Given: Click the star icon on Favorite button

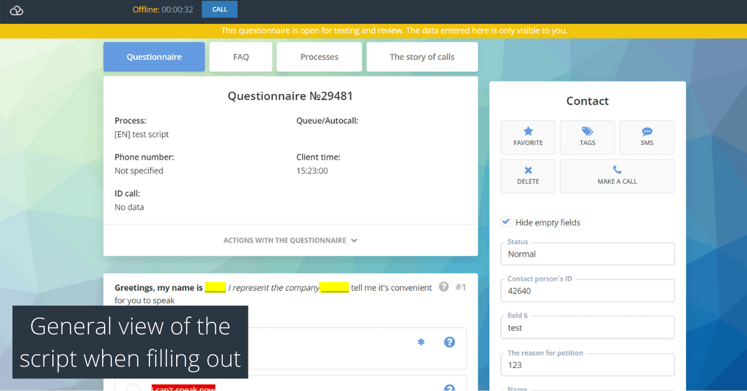Looking at the screenshot, I should [528, 131].
